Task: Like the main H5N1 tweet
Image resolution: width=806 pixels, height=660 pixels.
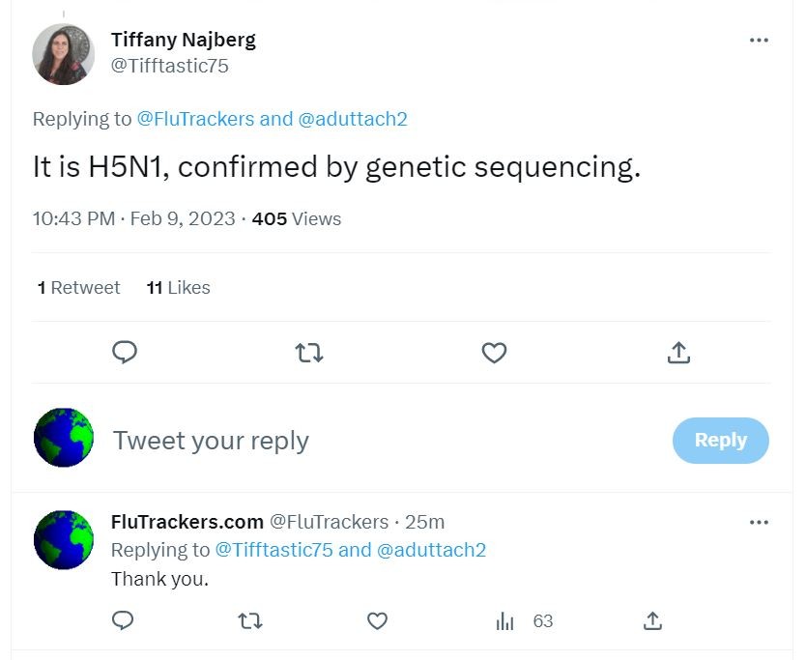Action: 494,353
